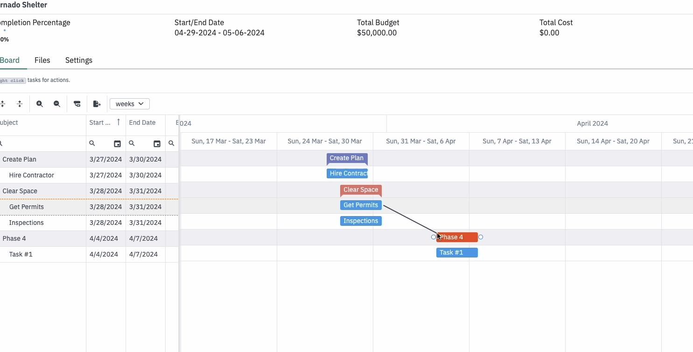The height and width of the screenshot is (352, 693).
Task: Click the blue Task #1 gantt bar
Action: (x=457, y=252)
